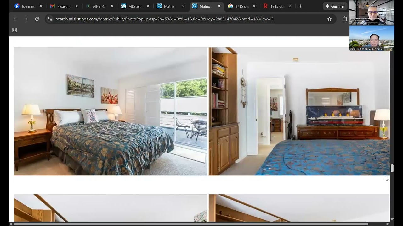Switch to the Redfin '1715 Ge' tab
Image resolution: width=403 pixels, height=226 pixels.
click(277, 6)
